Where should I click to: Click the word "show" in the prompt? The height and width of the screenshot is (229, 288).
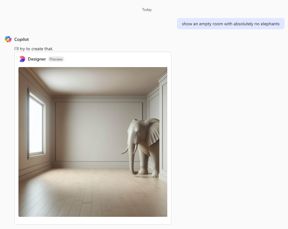pyautogui.click(x=187, y=24)
